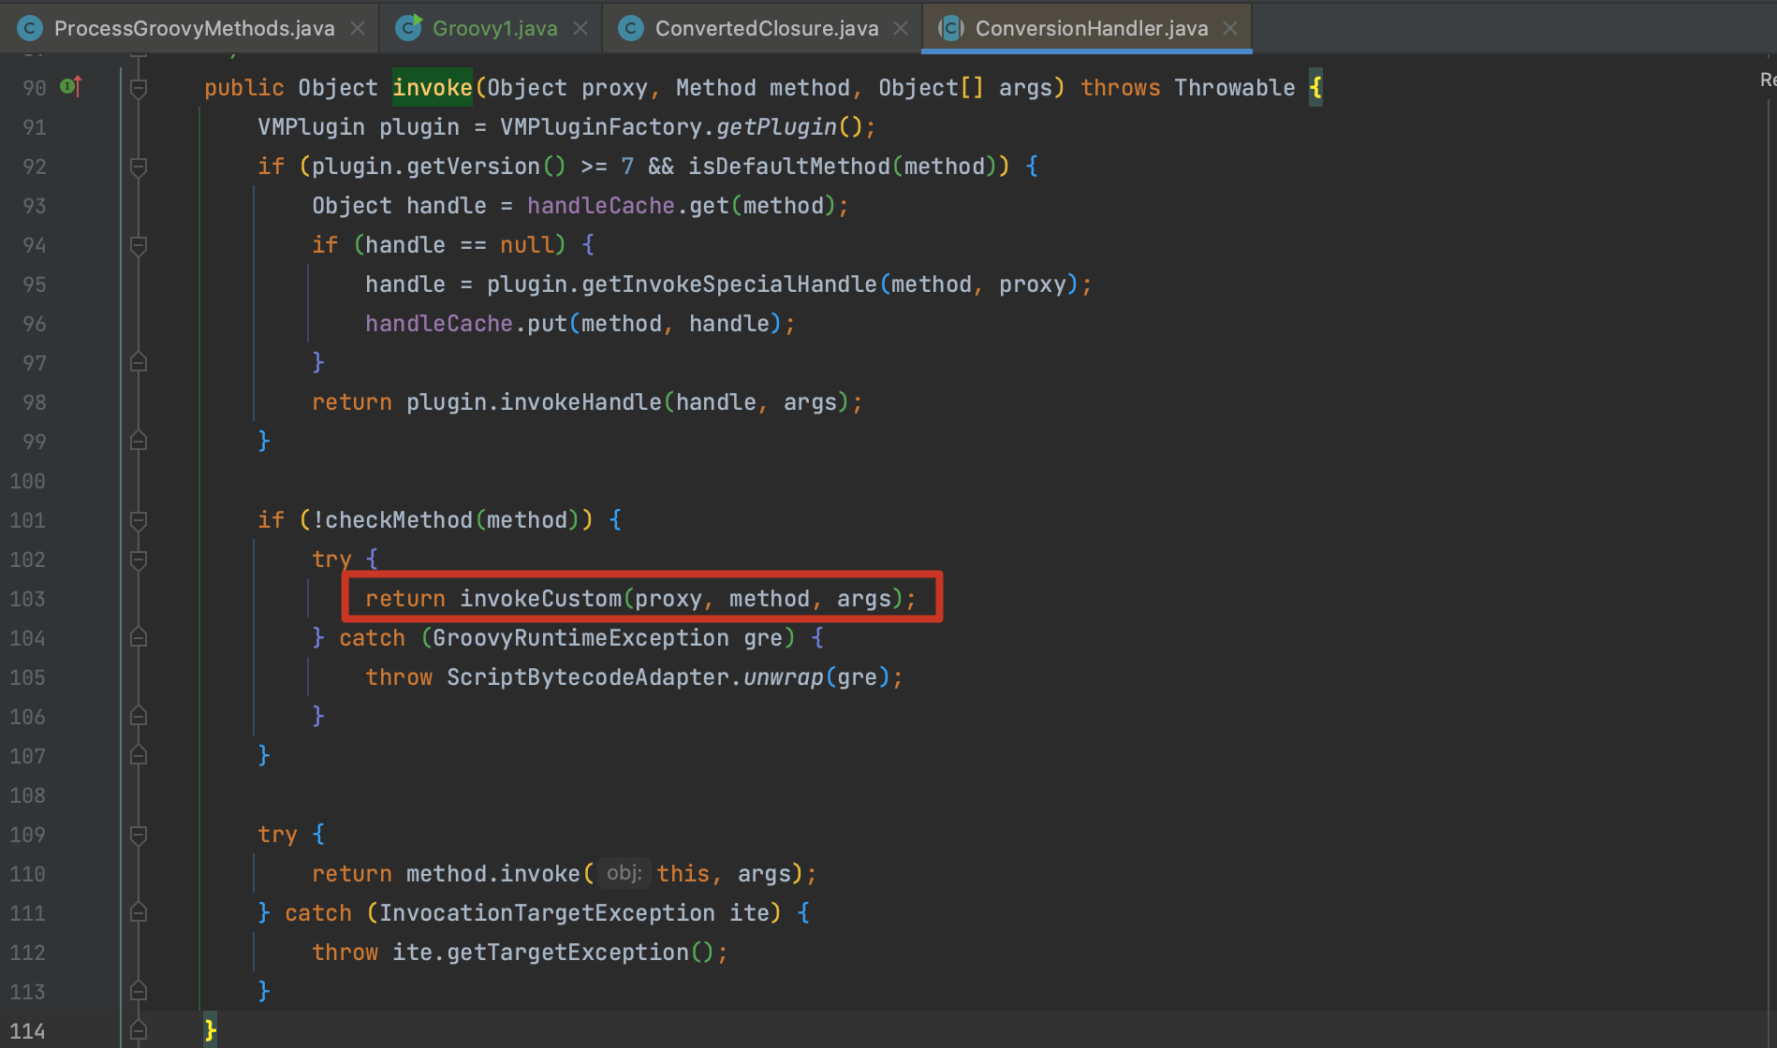Click fold end marker at line 113
The image size is (1777, 1048).
[139, 991]
